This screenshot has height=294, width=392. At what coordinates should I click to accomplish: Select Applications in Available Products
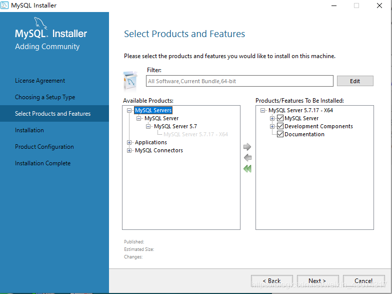click(x=151, y=142)
